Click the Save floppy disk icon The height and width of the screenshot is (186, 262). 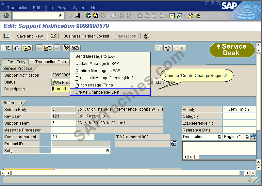point(77,16)
